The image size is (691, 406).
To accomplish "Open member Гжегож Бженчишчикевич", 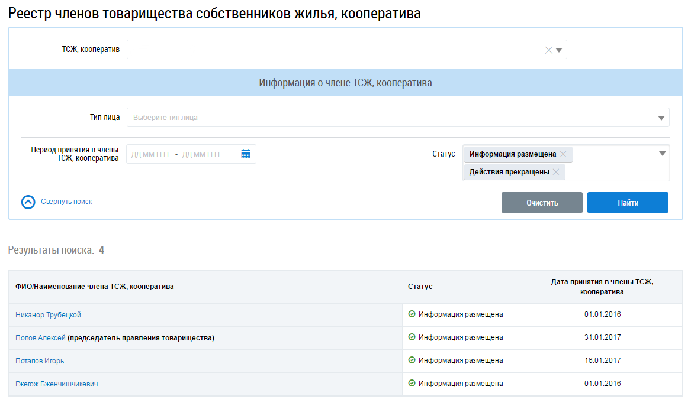I will click(x=57, y=384).
